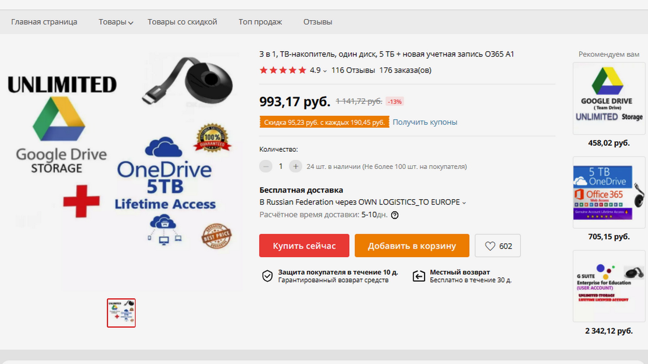Open the Топ продаж tab
This screenshot has width=648, height=364.
260,22
